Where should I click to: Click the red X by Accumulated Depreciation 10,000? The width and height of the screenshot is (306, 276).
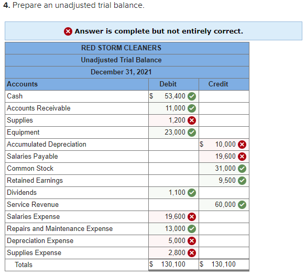[x=242, y=145]
